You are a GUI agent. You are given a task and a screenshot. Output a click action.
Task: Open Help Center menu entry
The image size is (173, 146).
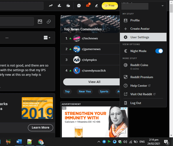[143, 86]
